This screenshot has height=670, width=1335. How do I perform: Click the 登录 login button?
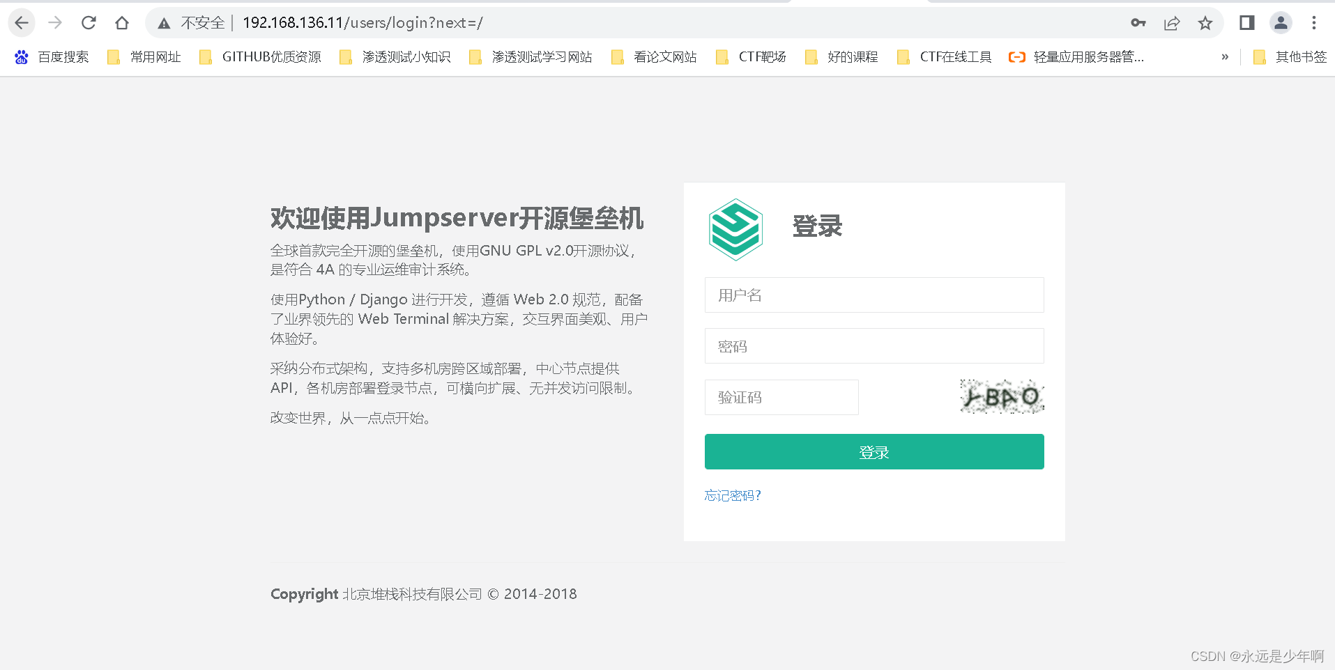tap(874, 451)
